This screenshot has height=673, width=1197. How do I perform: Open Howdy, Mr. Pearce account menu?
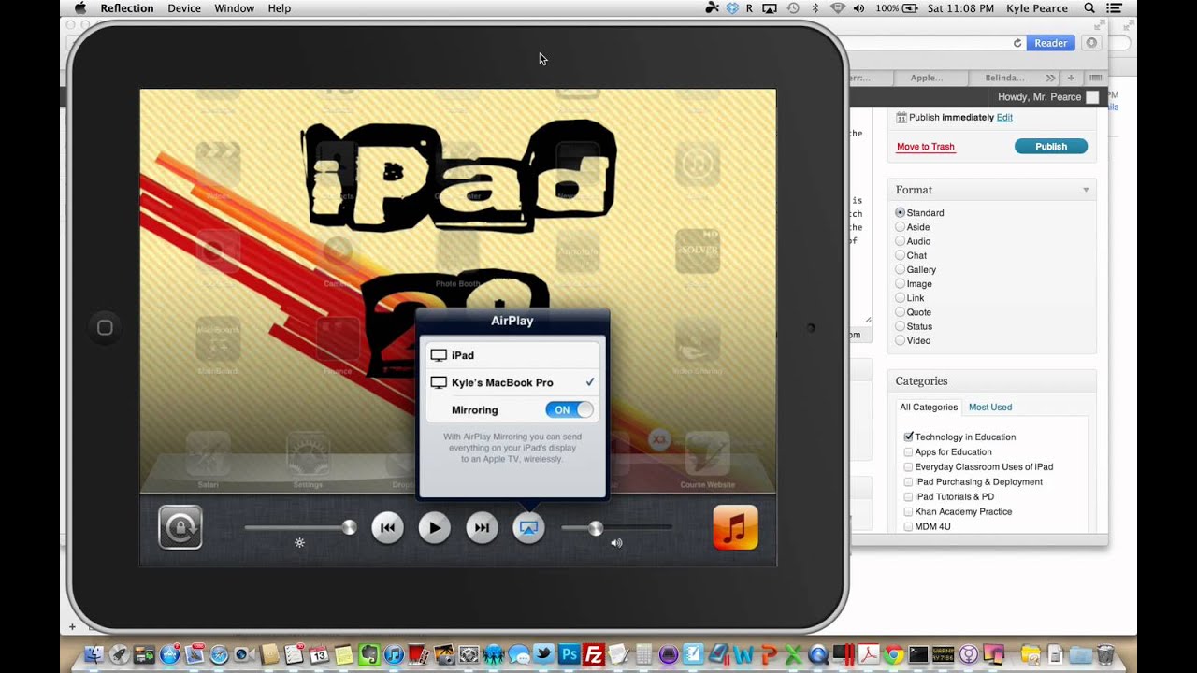click(1047, 97)
